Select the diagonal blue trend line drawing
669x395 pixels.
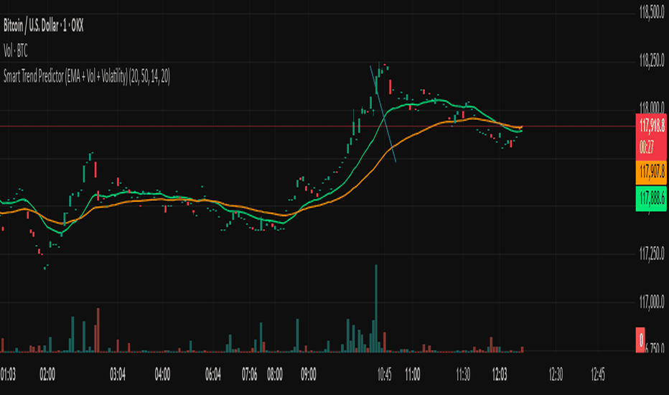point(383,113)
